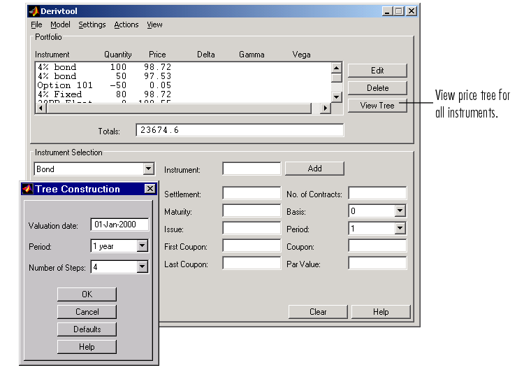Open the Settings menu
517x370 pixels.
coord(92,24)
